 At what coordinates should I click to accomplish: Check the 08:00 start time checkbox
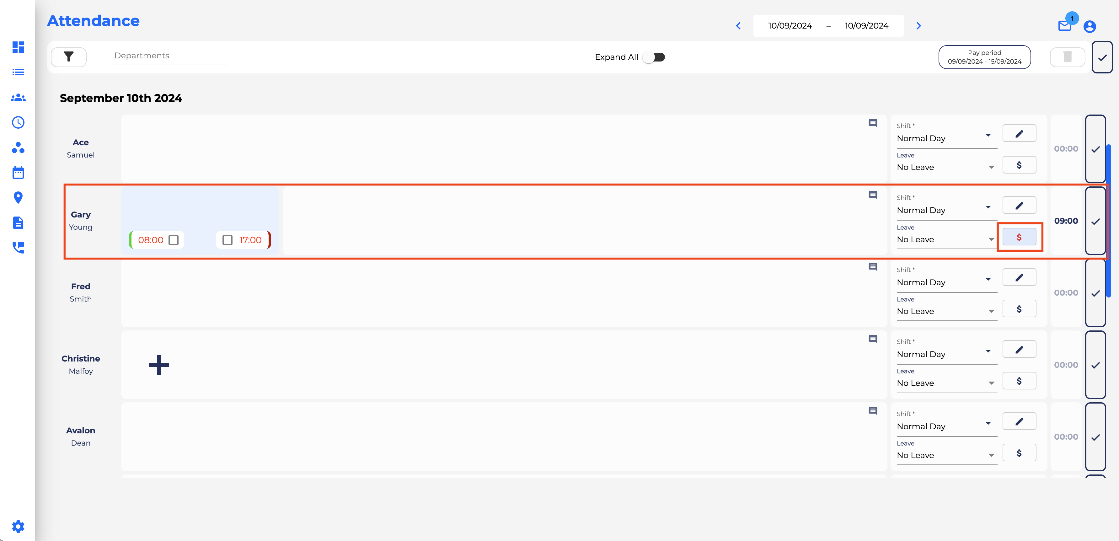point(173,240)
